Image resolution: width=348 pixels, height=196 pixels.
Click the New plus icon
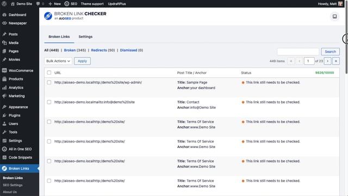(50, 4)
